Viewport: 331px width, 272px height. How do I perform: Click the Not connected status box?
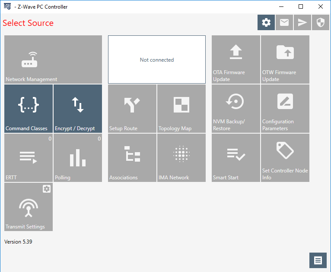(157, 59)
